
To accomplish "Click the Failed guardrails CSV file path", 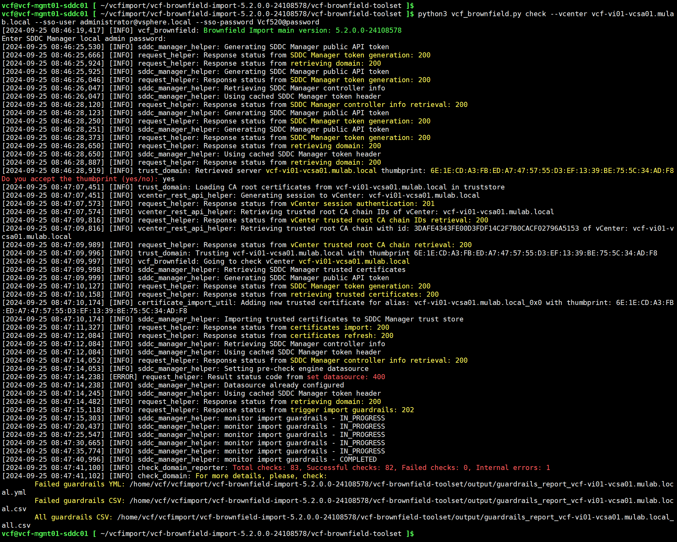I will pyautogui.click(x=401, y=501).
